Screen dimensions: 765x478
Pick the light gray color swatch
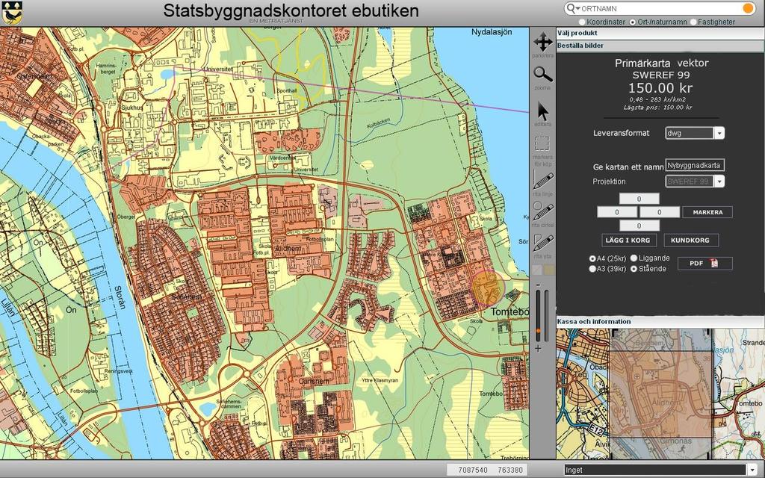tap(536, 270)
